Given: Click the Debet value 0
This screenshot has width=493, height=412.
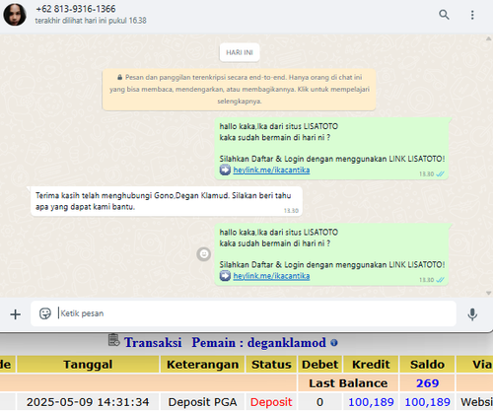Looking at the screenshot, I should tap(319, 402).
